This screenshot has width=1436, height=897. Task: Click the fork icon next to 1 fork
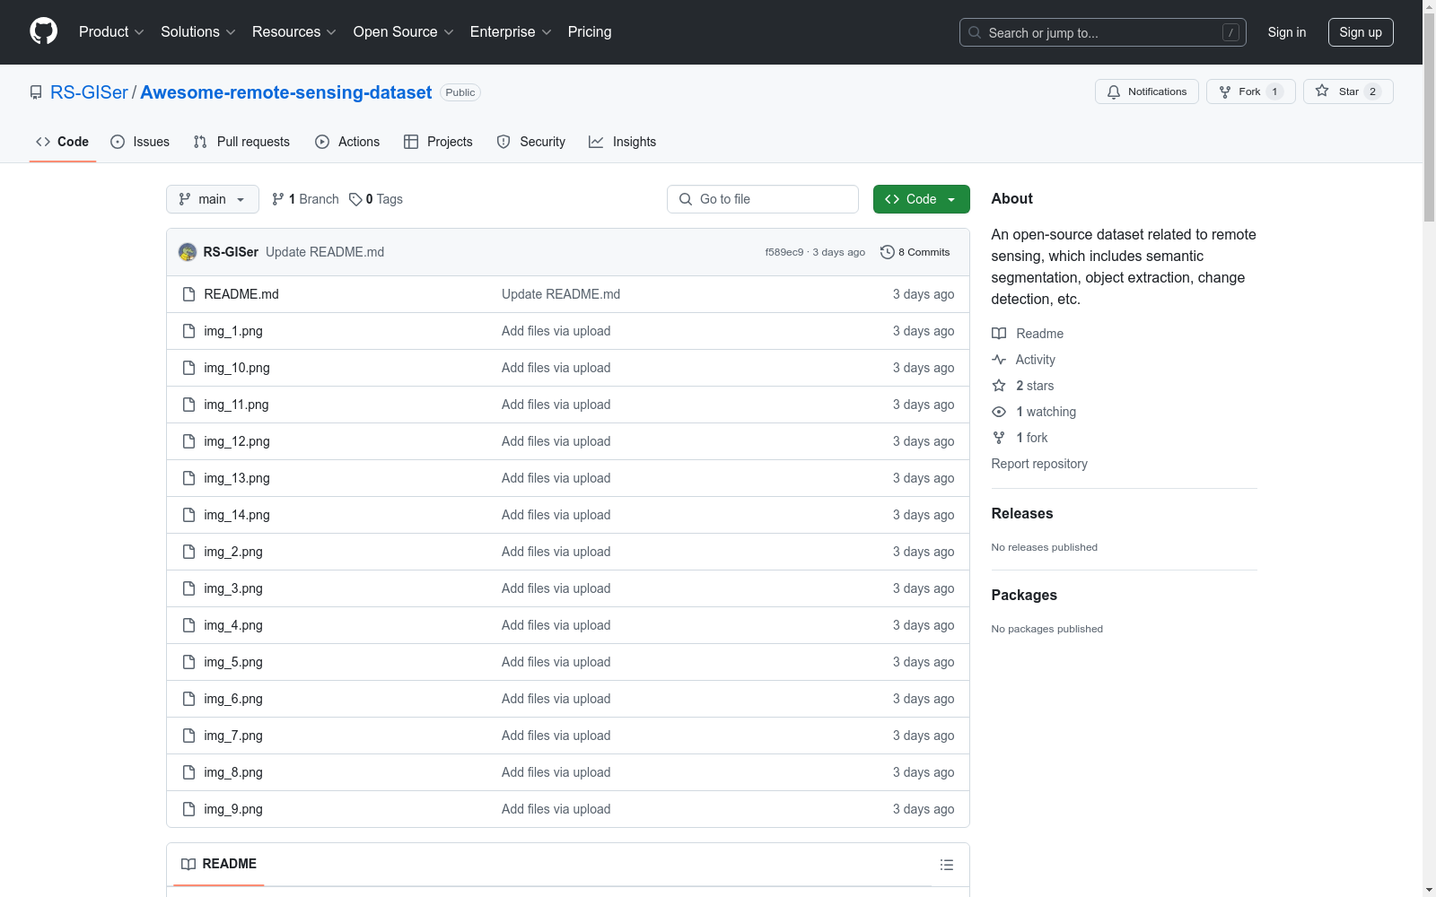999,438
